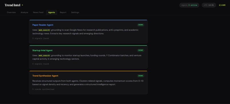Click the UTC 14:51 clock pill

pyautogui.click(x=209, y=5)
